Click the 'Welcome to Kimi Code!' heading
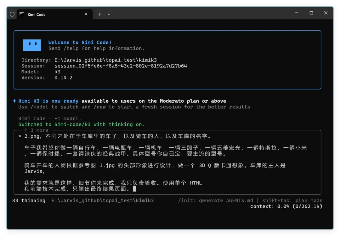This screenshot has width=340, height=236. point(80,42)
